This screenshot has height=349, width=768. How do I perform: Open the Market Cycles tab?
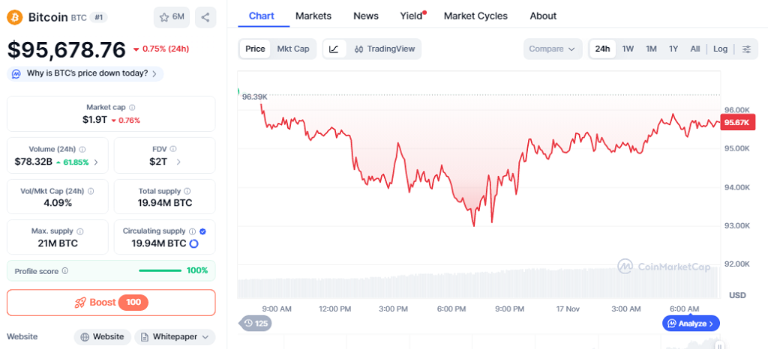coord(475,16)
